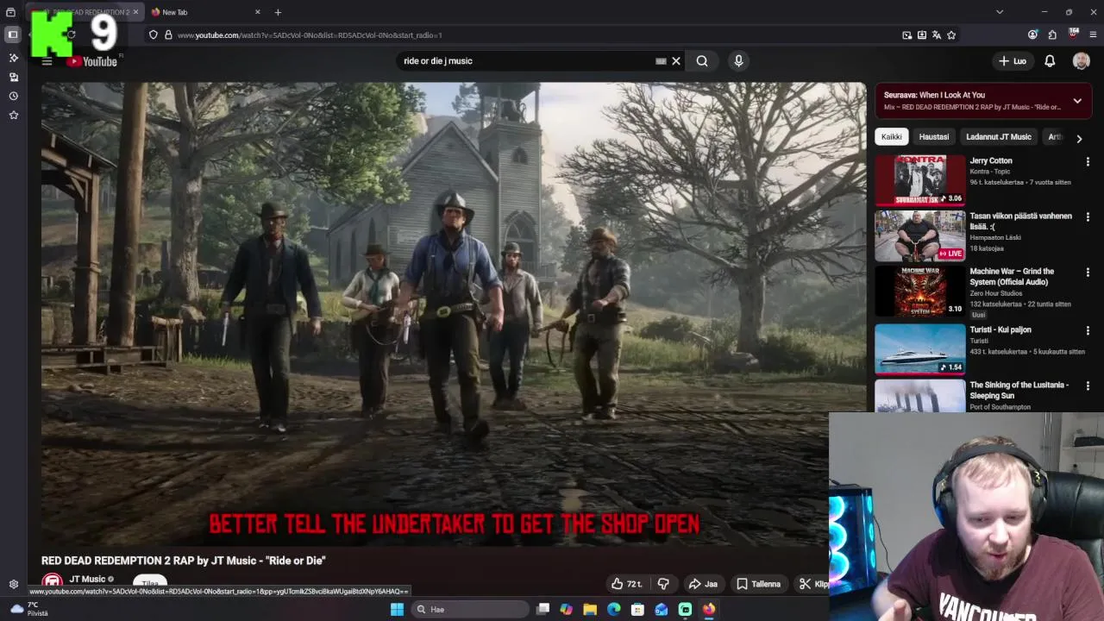The width and height of the screenshot is (1104, 621).
Task: Select the Kaikki filter chip
Action: click(x=891, y=136)
